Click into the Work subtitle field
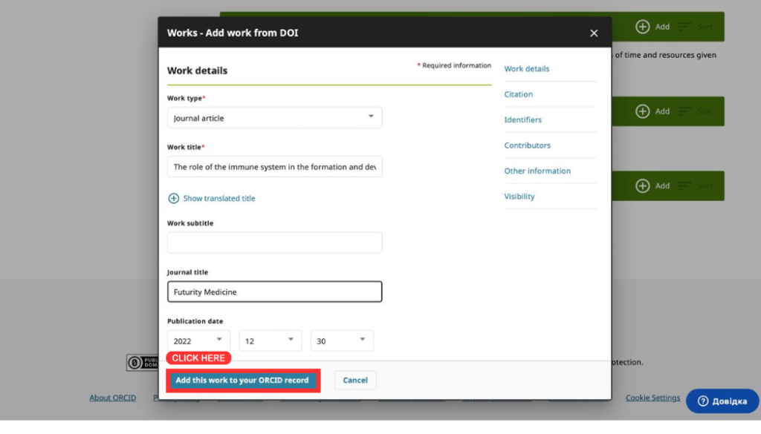Screen dimensions: 761x434 (x=275, y=242)
